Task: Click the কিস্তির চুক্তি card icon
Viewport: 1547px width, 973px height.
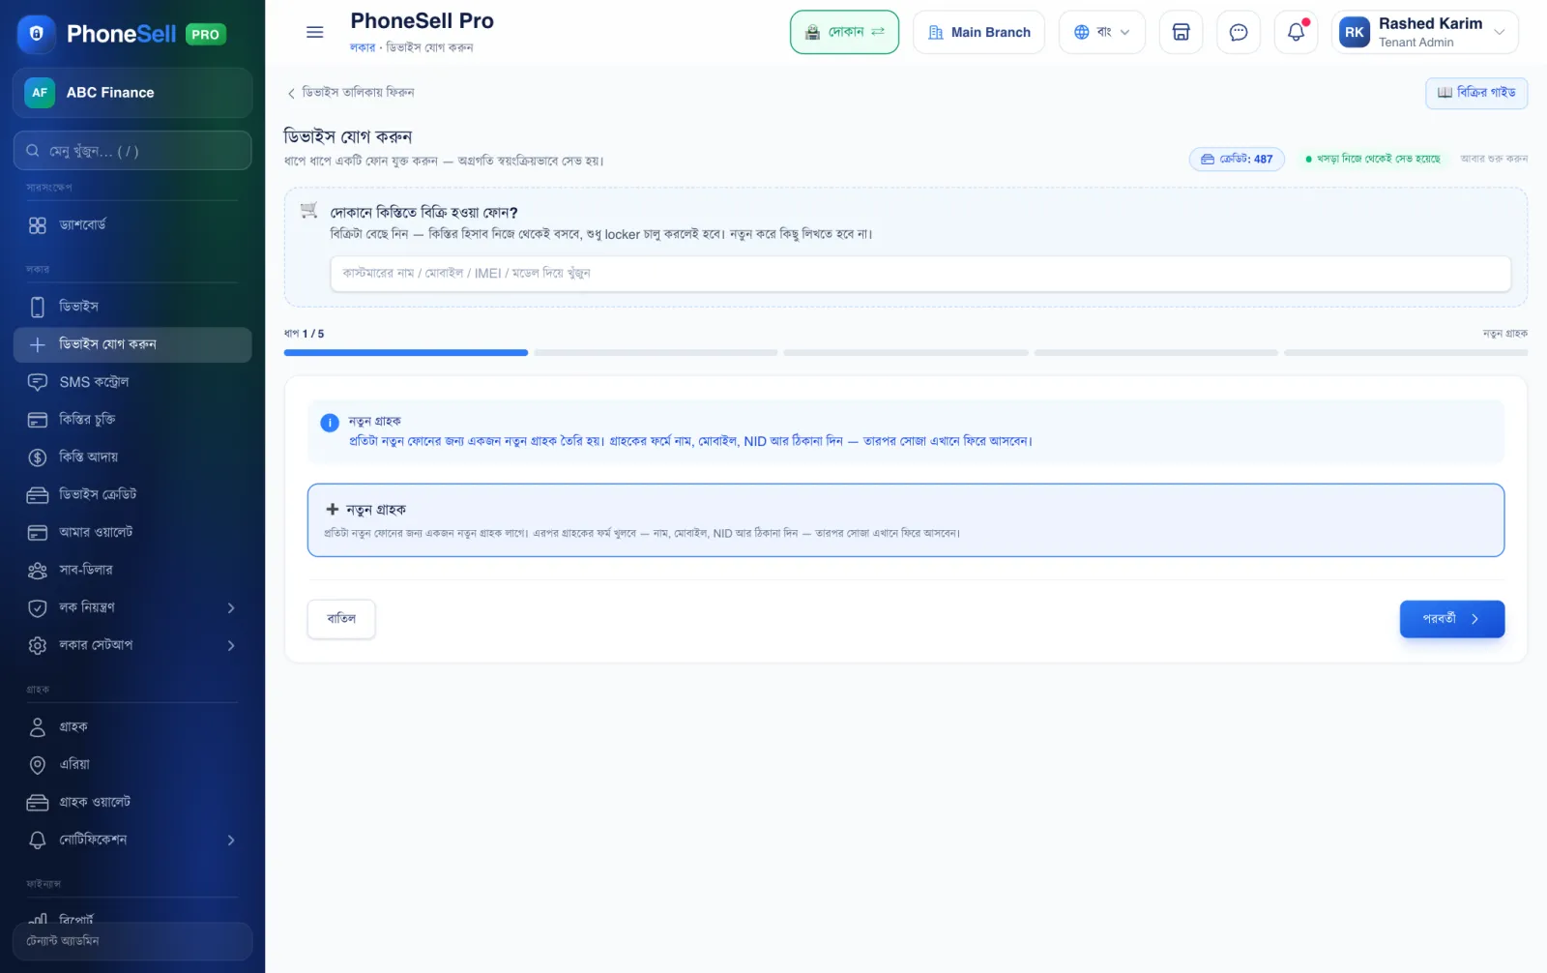Action: pos(38,420)
